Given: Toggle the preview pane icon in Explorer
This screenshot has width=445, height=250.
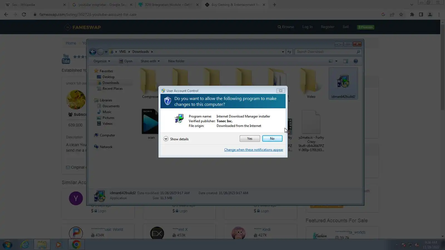Looking at the screenshot, I should tap(345, 61).
